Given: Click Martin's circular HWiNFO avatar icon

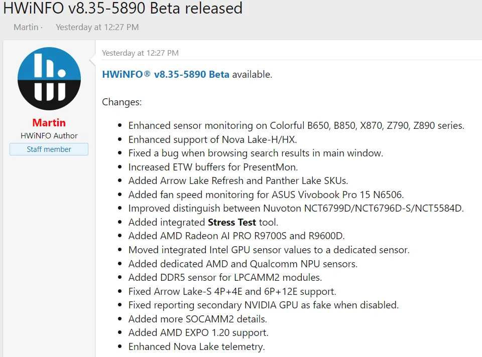Looking at the screenshot, I should [49, 78].
